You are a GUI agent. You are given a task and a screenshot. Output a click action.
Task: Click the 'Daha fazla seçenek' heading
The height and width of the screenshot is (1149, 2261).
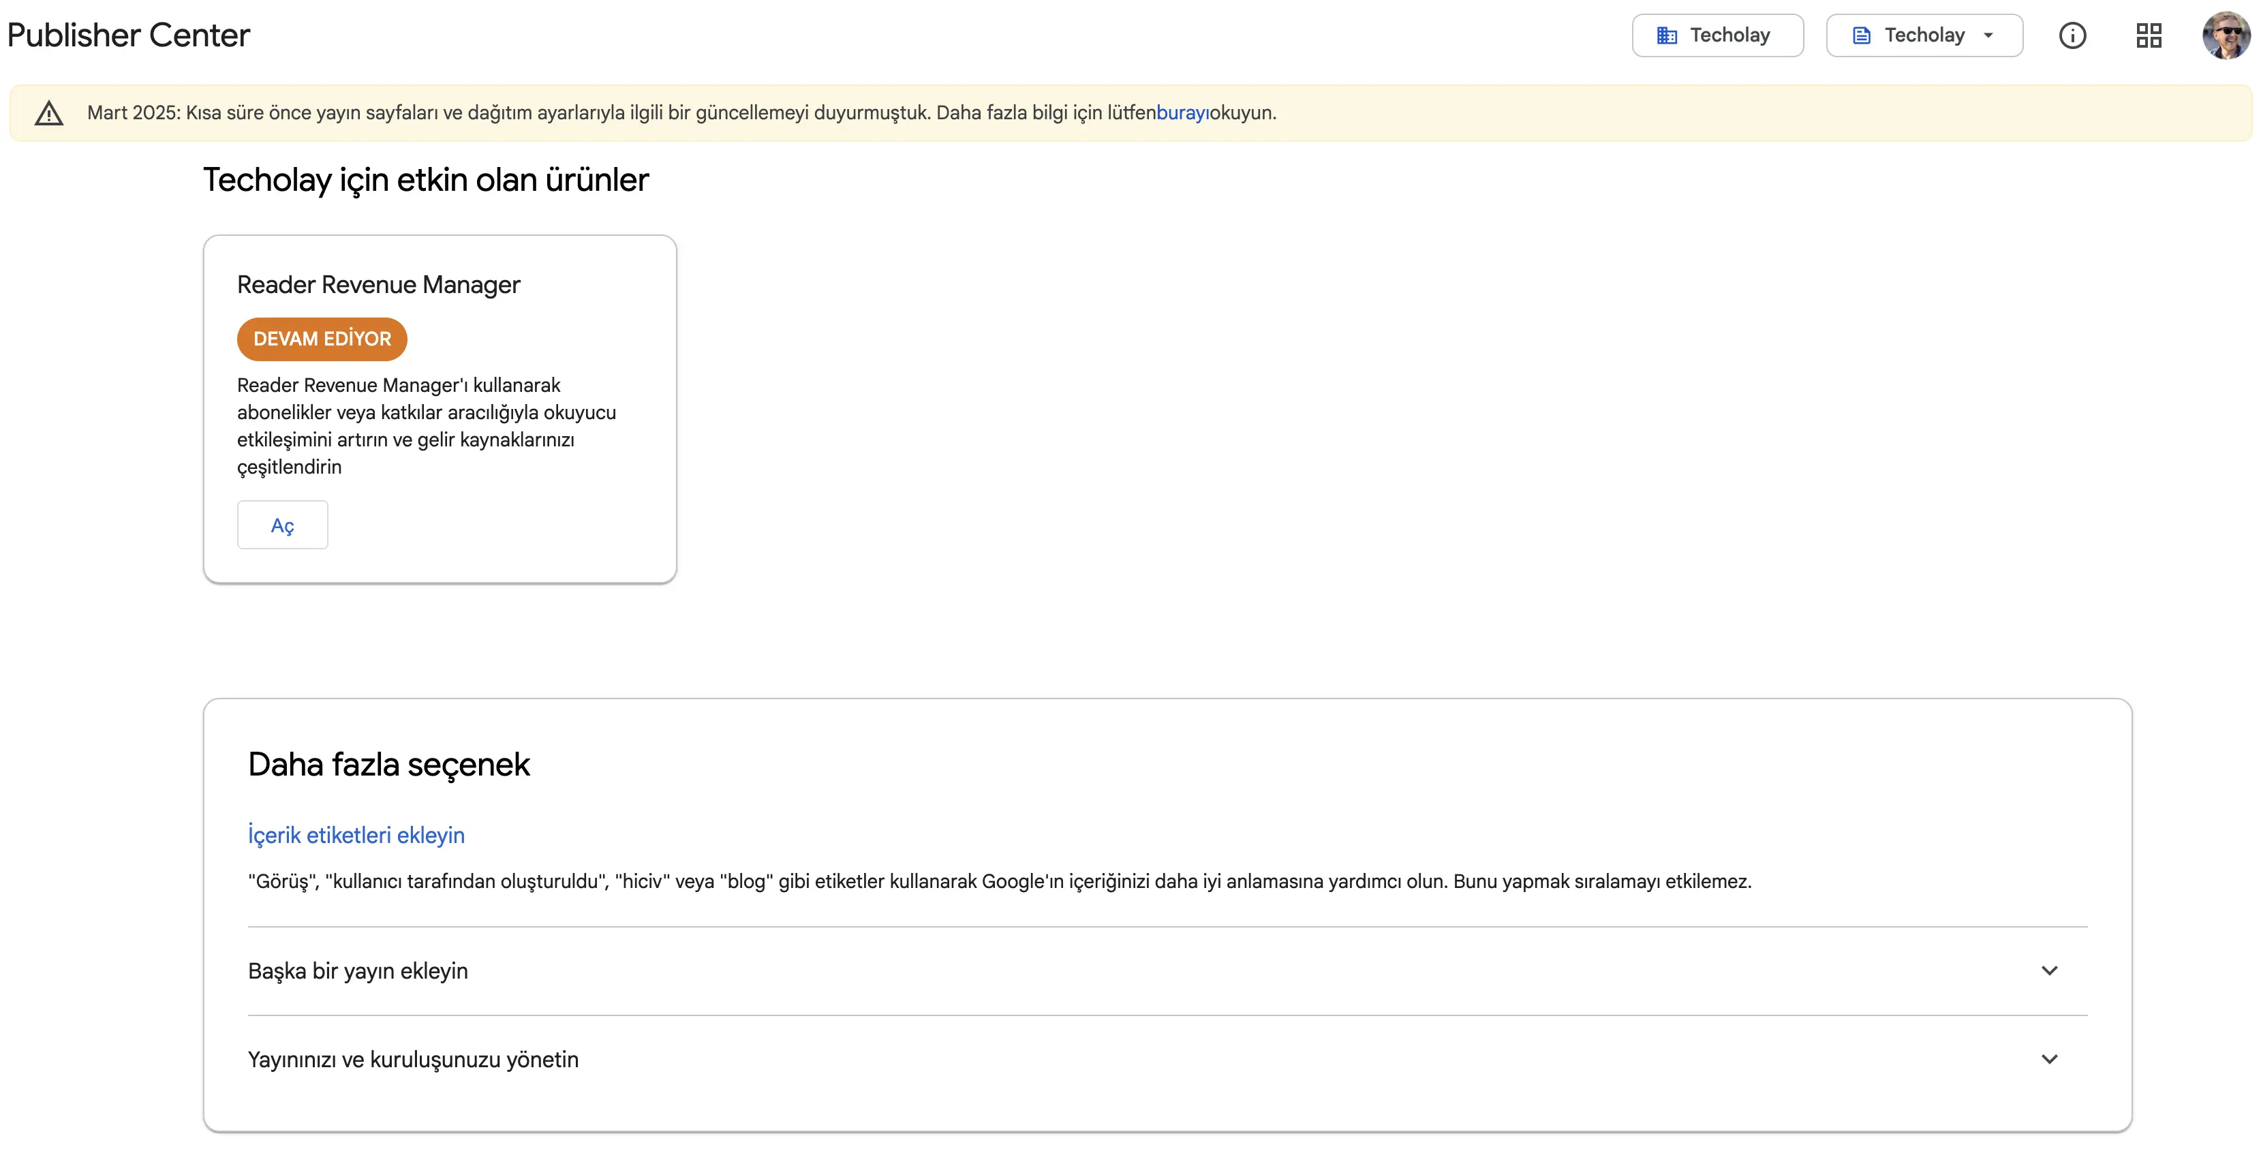click(389, 765)
